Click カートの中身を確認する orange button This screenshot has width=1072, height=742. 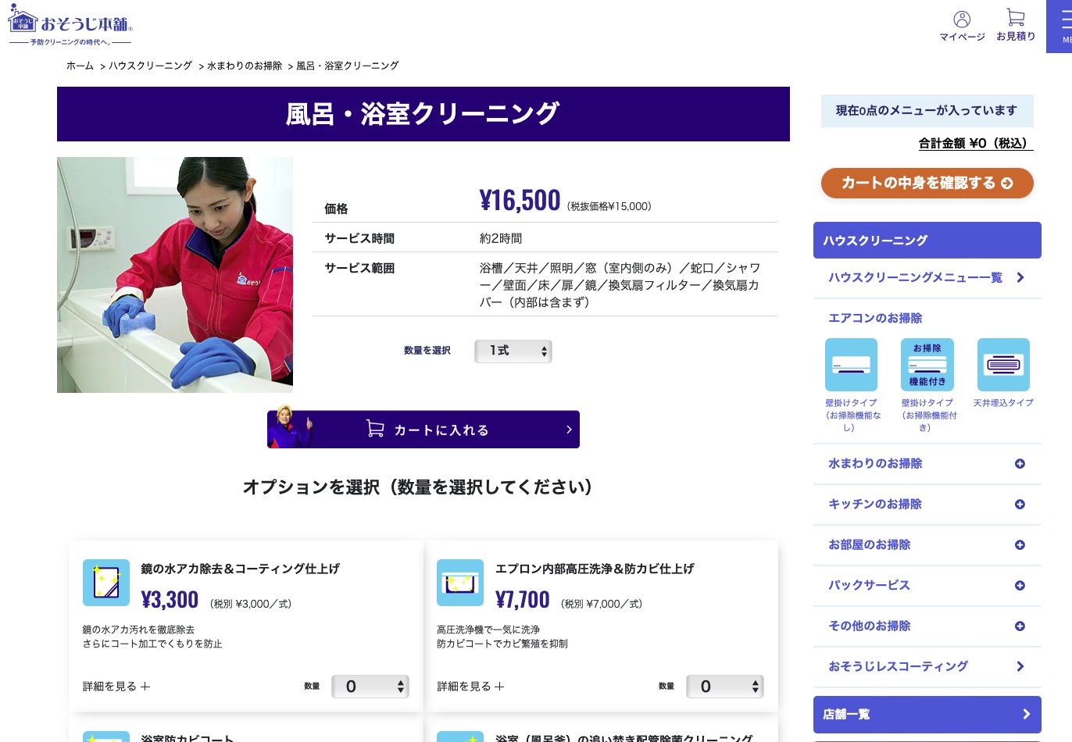[x=927, y=183]
